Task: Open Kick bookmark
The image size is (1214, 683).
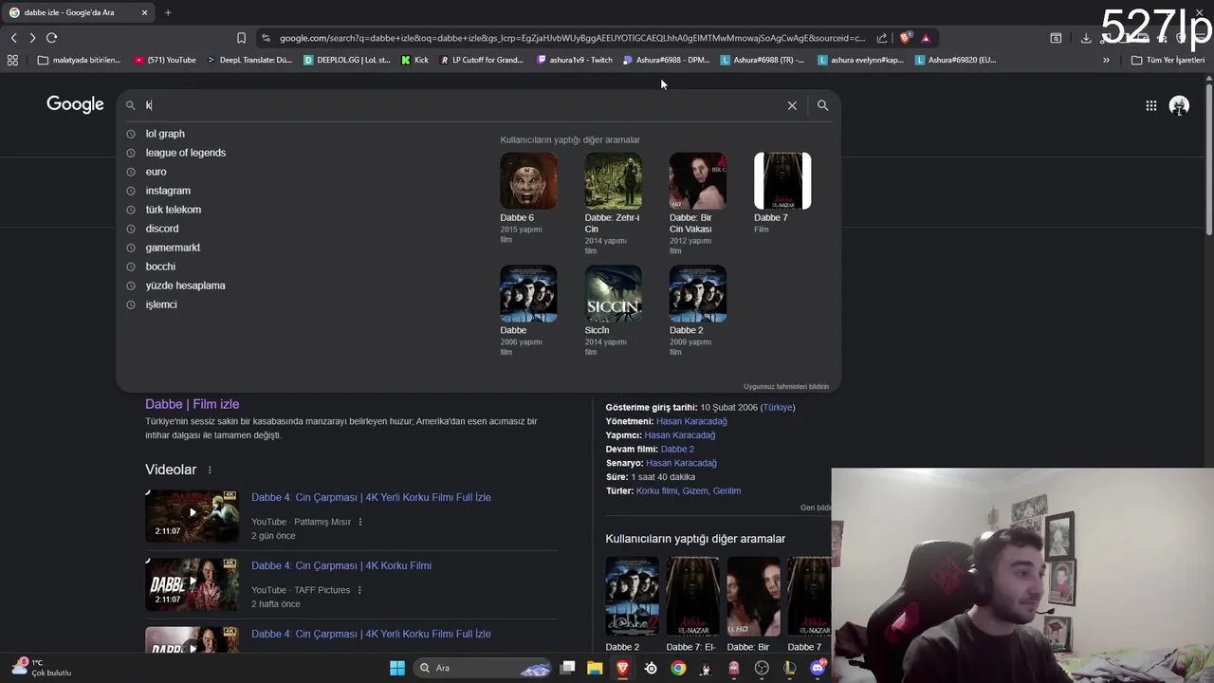Action: click(415, 60)
